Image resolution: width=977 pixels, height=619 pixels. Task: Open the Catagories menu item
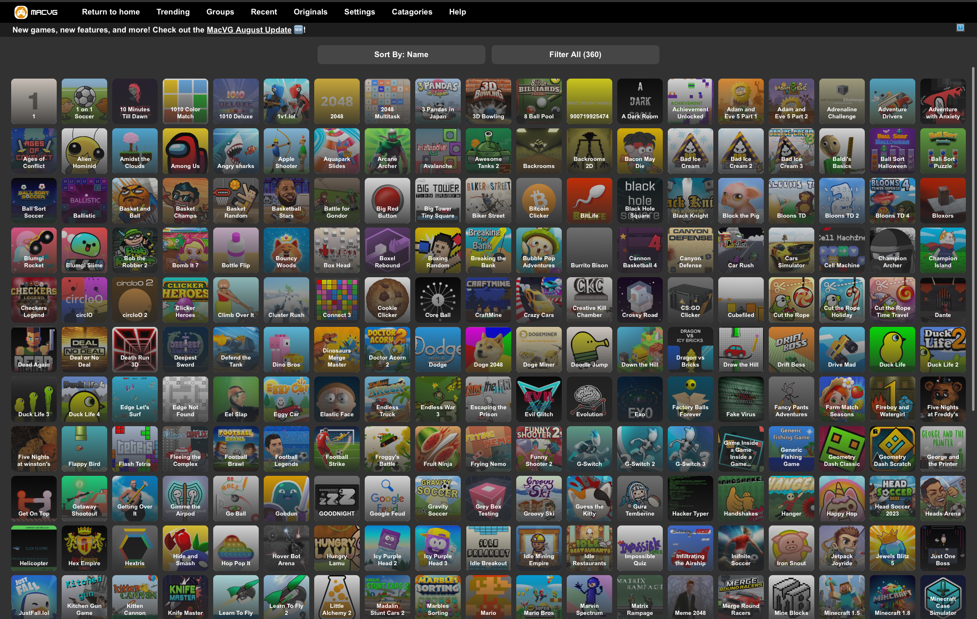(x=412, y=12)
